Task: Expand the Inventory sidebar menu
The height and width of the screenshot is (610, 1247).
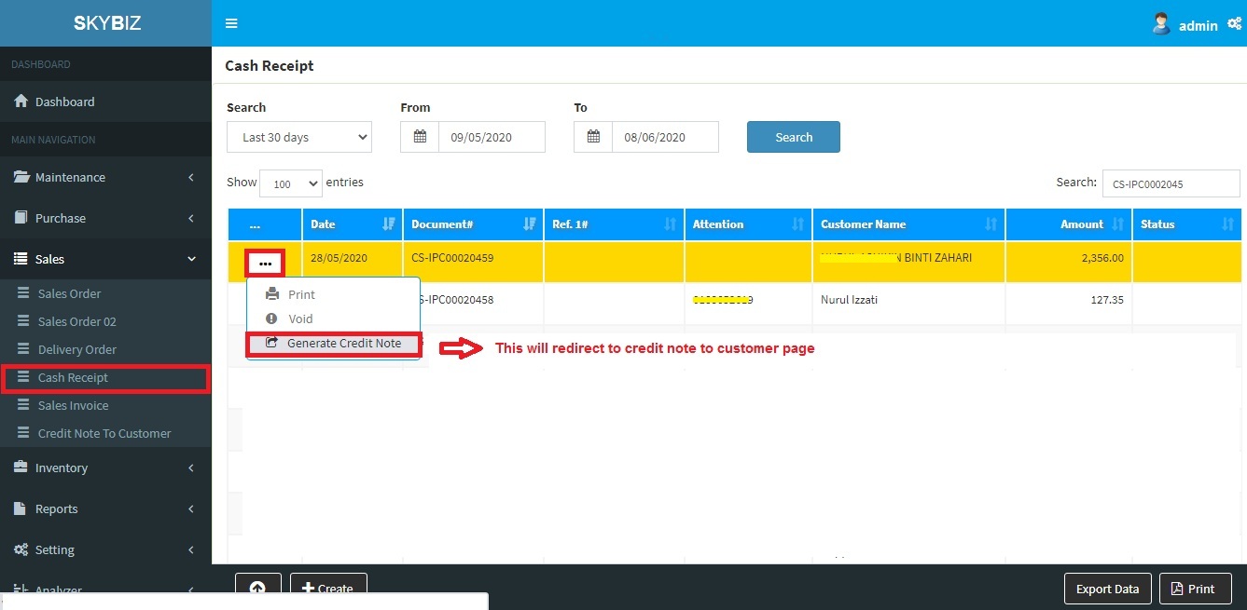Action: (105, 468)
